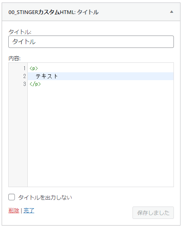Click the タイトル: field label
Viewport: 183px width, 228px height.
coord(20,32)
